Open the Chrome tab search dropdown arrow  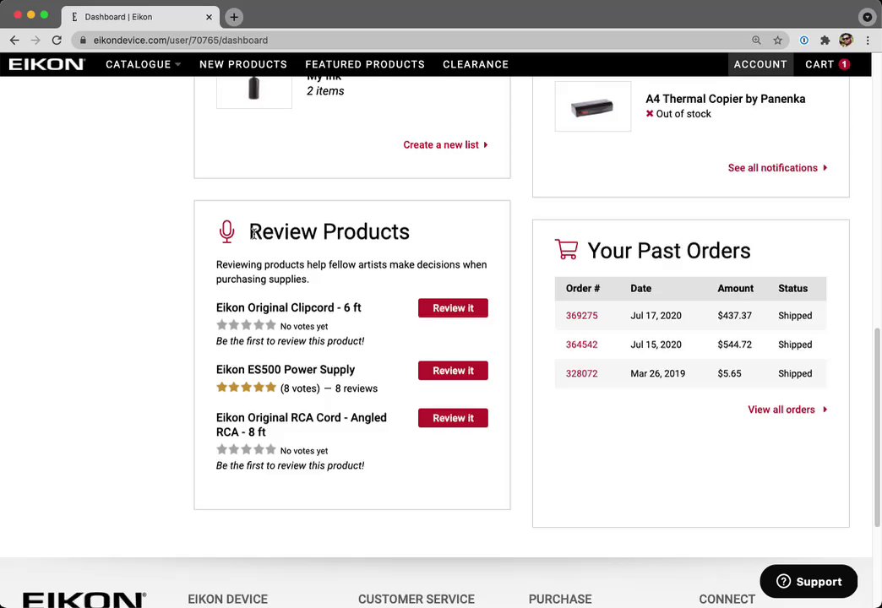click(x=867, y=17)
